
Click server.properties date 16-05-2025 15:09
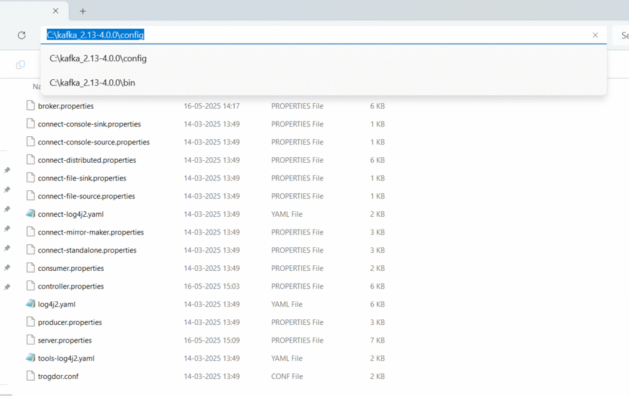(212, 341)
